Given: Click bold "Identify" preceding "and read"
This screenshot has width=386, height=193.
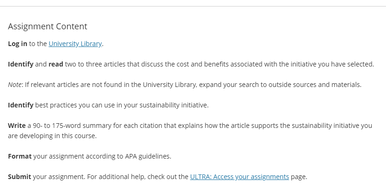Looking at the screenshot, I should tap(21, 64).
